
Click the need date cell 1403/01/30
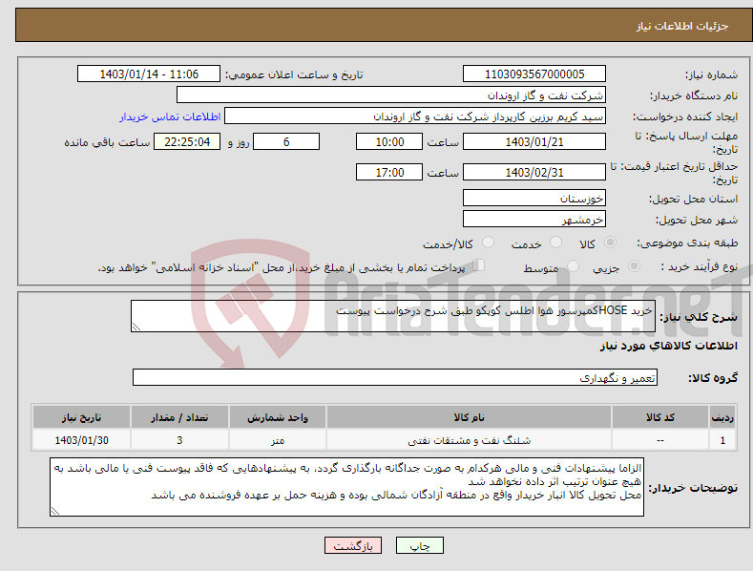(82, 440)
